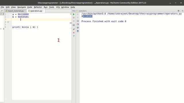184x103 pixels.
Task: Clear console with the trash icon
Action: (78, 31)
